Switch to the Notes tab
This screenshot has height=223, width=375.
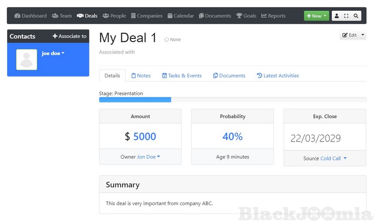pos(141,75)
